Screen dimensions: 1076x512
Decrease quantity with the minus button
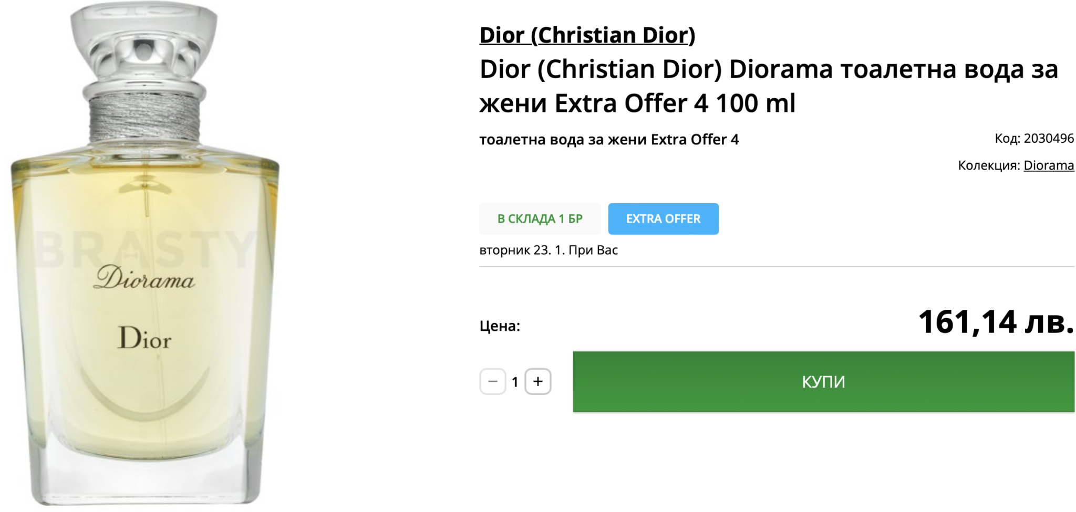(x=492, y=381)
